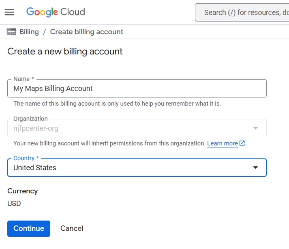Cancel creating the billing account
This screenshot has height=249, width=289.
tap(72, 228)
